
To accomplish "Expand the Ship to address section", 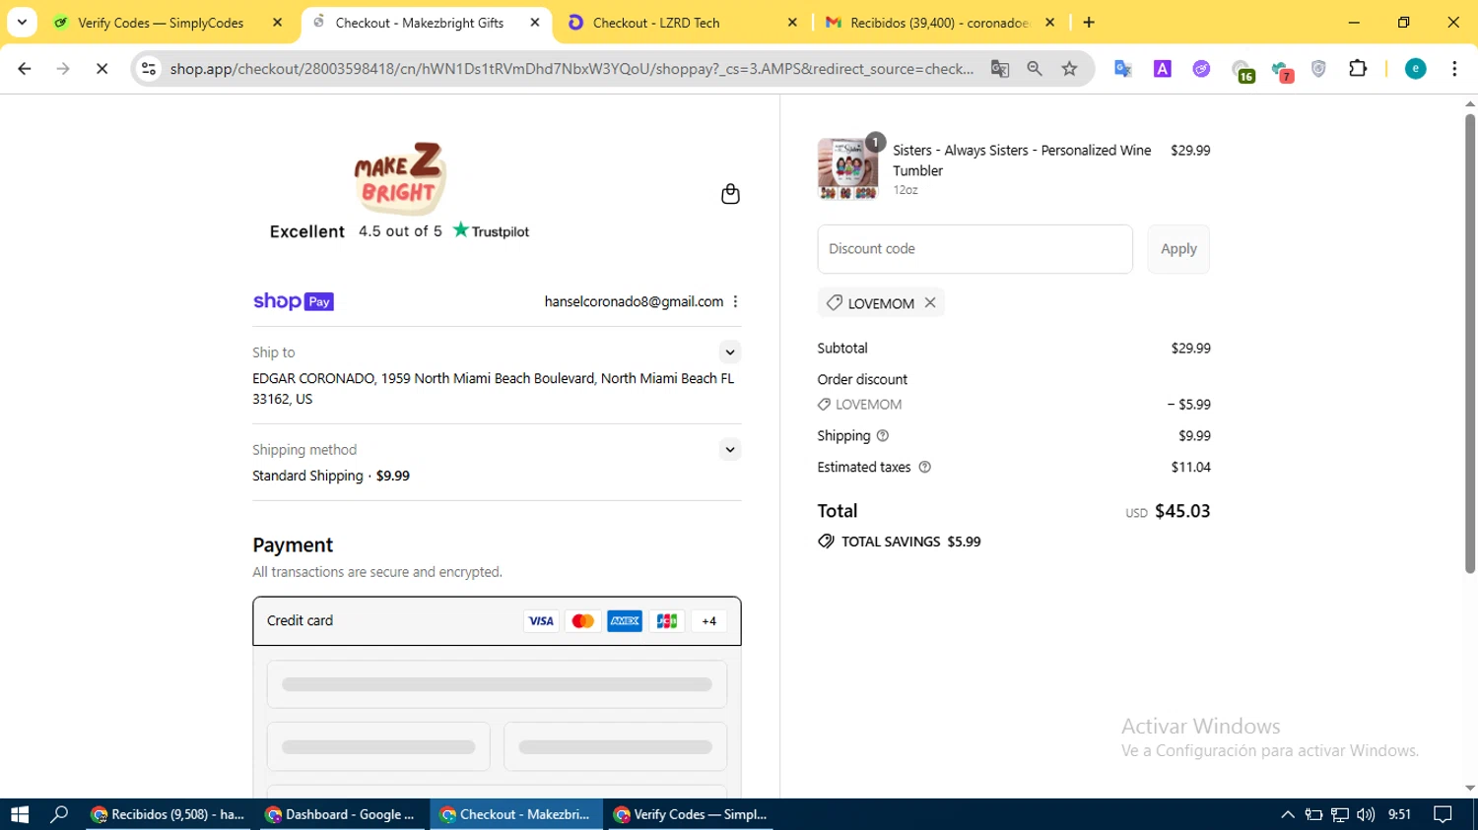I will pyautogui.click(x=729, y=352).
